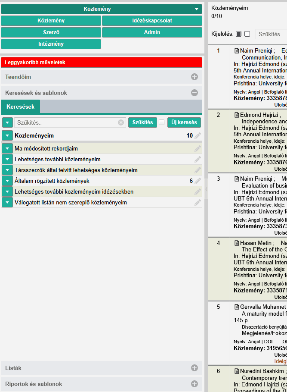Collapse Keresések és sablonok with minus icon
The height and width of the screenshot is (392, 287).
(x=194, y=93)
